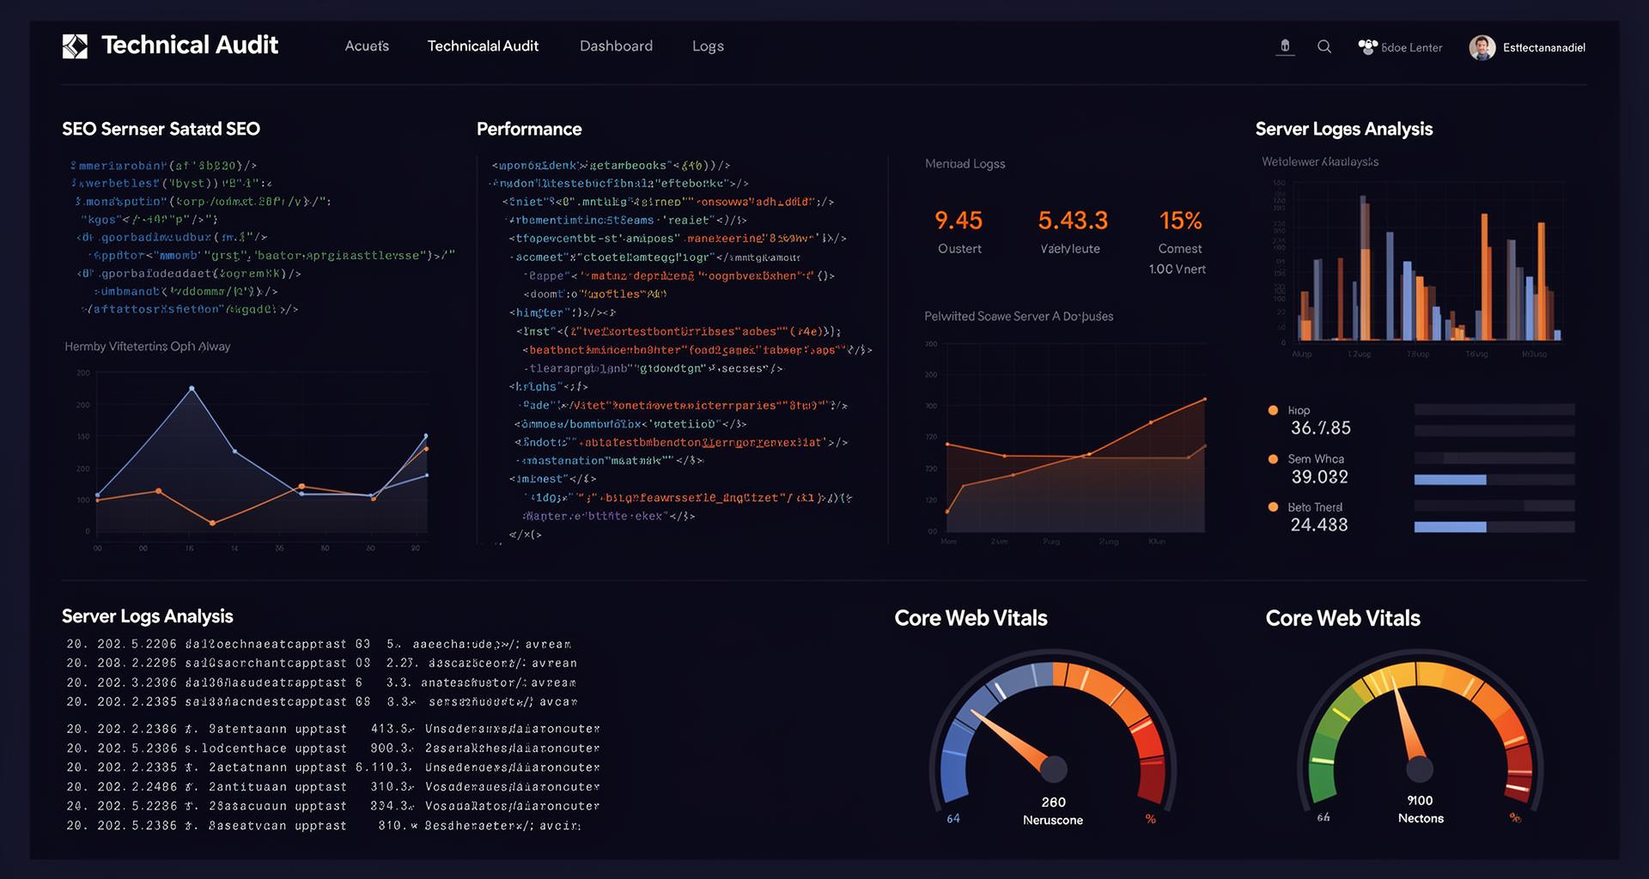Select log row 20. 208. 2.2295
The image size is (1649, 879).
(321, 664)
